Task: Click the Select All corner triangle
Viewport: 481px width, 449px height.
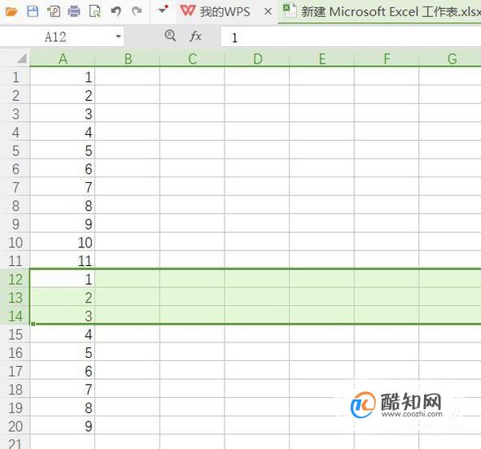Action: (21, 59)
